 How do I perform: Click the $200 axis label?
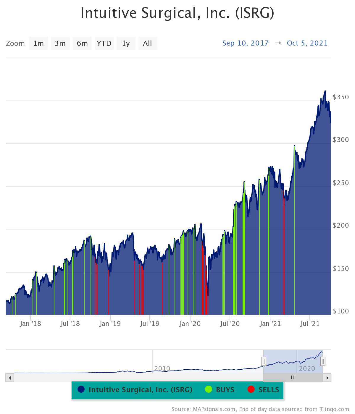[341, 225]
